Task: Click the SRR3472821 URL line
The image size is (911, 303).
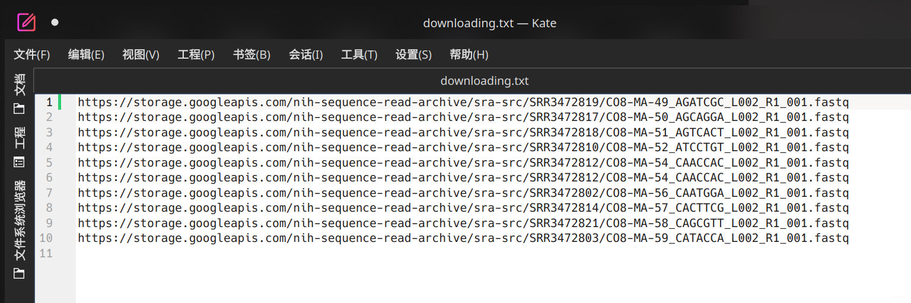Action: coord(463,223)
